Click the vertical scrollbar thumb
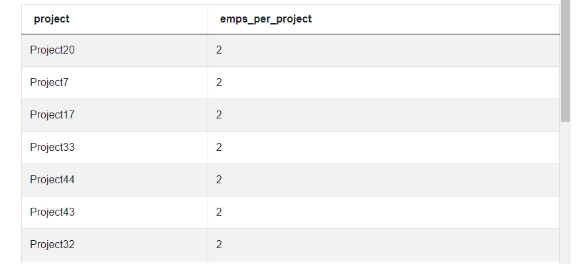This screenshot has width=585, height=264. (x=565, y=61)
